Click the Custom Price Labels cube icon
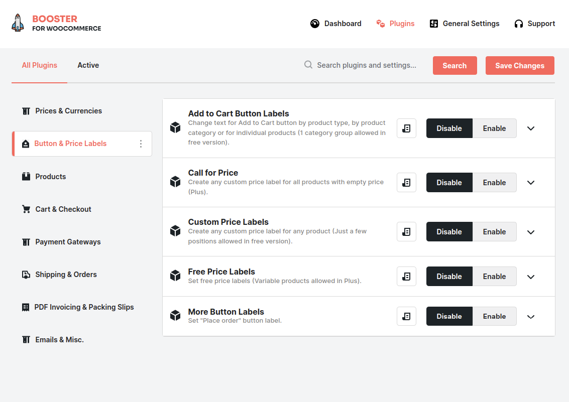569x402 pixels. pos(175,231)
